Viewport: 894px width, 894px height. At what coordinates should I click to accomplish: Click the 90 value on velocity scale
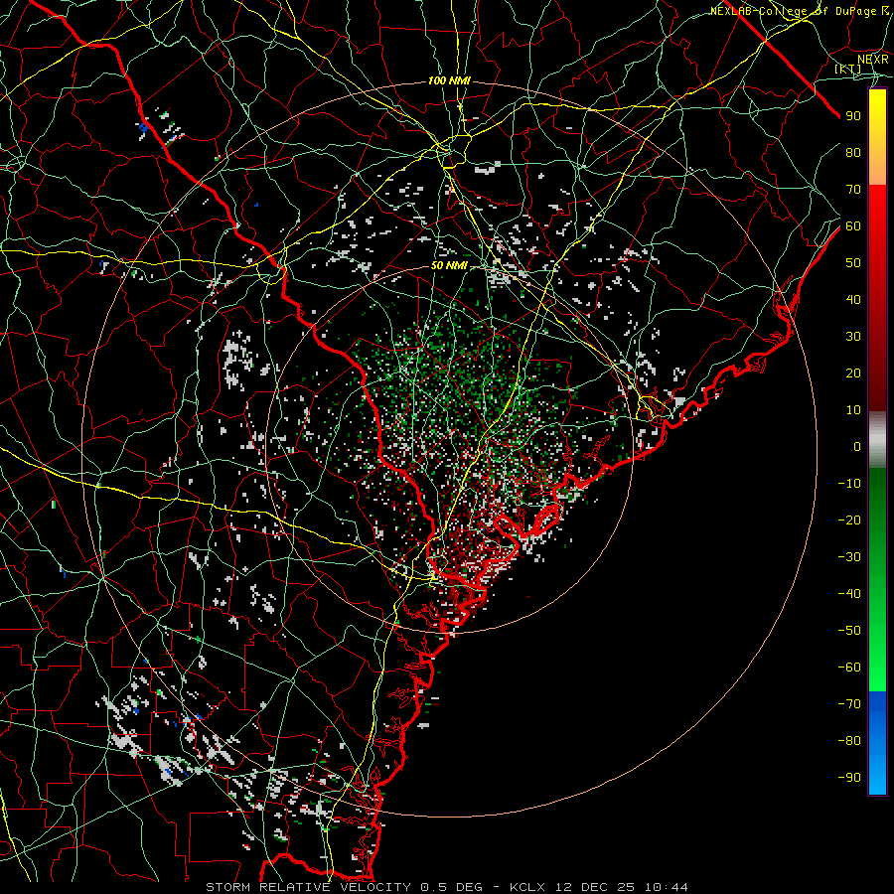(x=853, y=116)
